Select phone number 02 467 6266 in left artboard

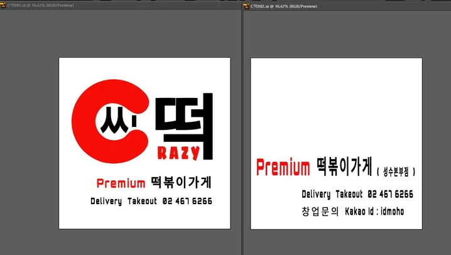[187, 202]
